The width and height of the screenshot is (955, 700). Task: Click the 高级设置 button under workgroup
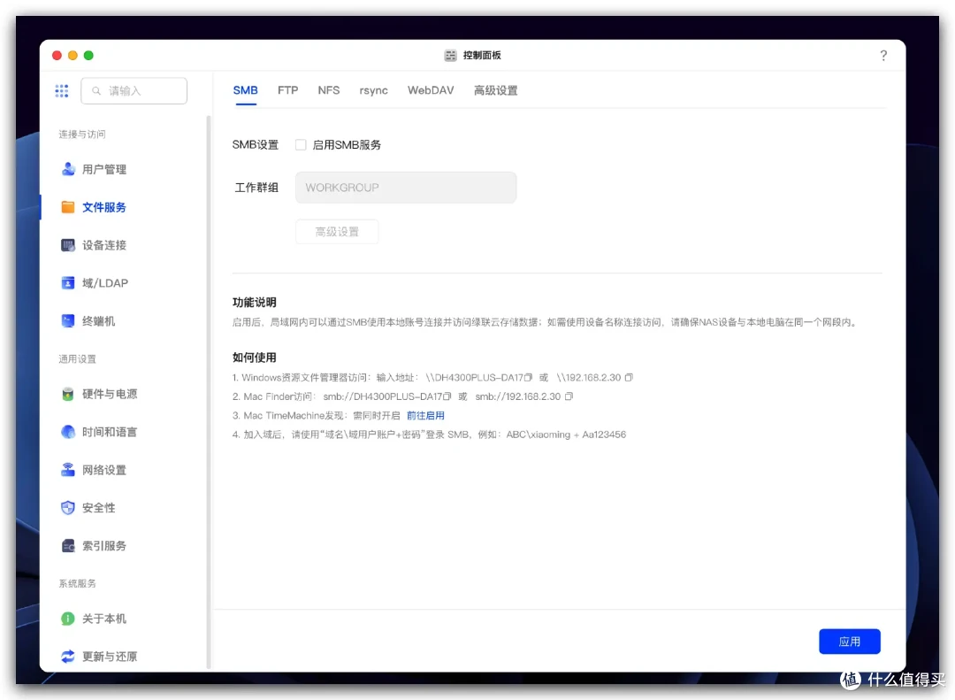point(337,232)
